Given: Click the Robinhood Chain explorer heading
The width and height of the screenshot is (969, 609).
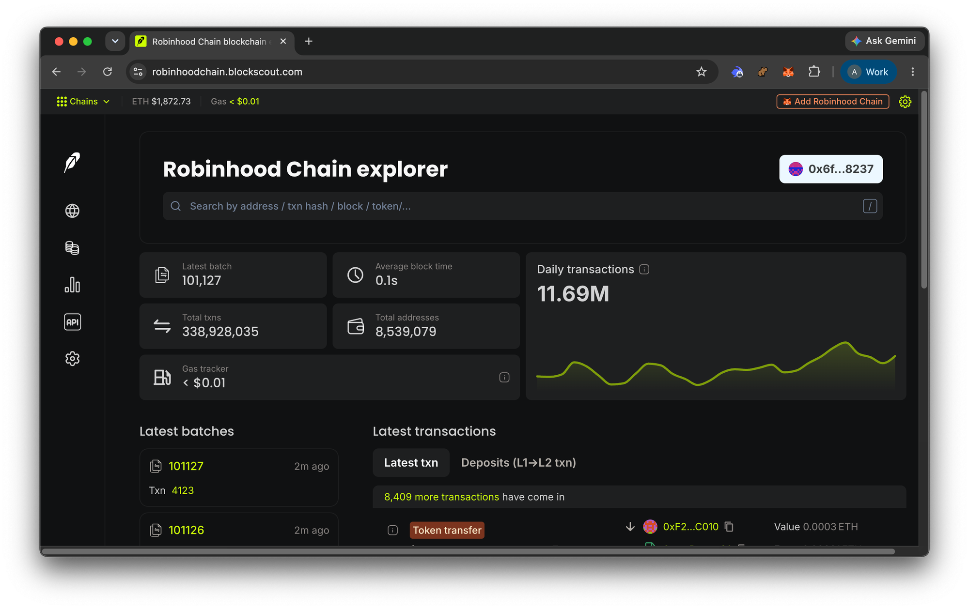Looking at the screenshot, I should 305,169.
